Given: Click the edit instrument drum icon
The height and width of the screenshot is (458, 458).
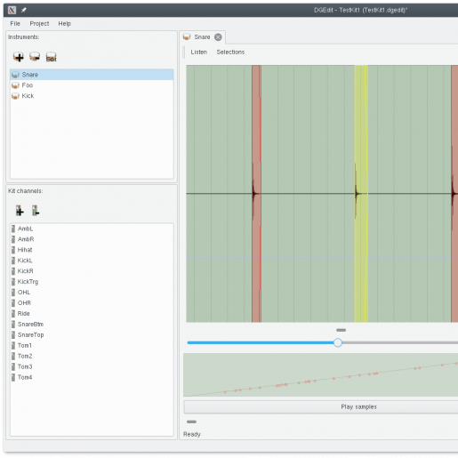Looking at the screenshot, I should (x=51, y=57).
